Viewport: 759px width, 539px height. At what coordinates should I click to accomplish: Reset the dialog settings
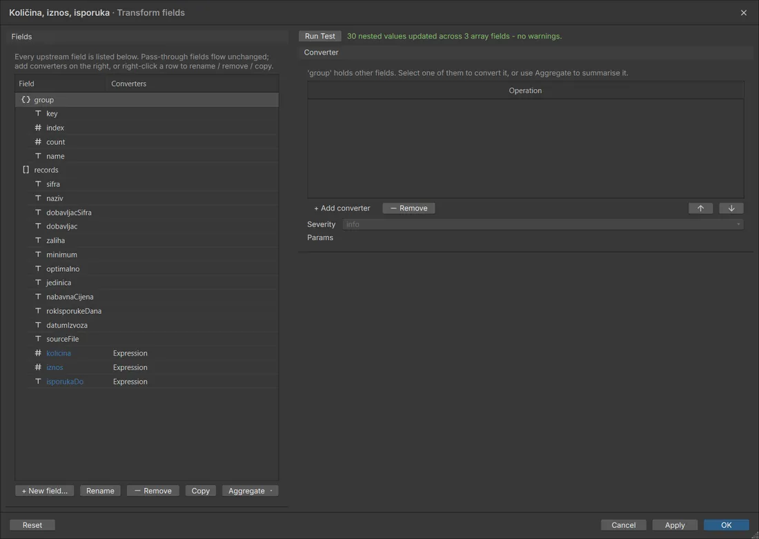click(32, 525)
